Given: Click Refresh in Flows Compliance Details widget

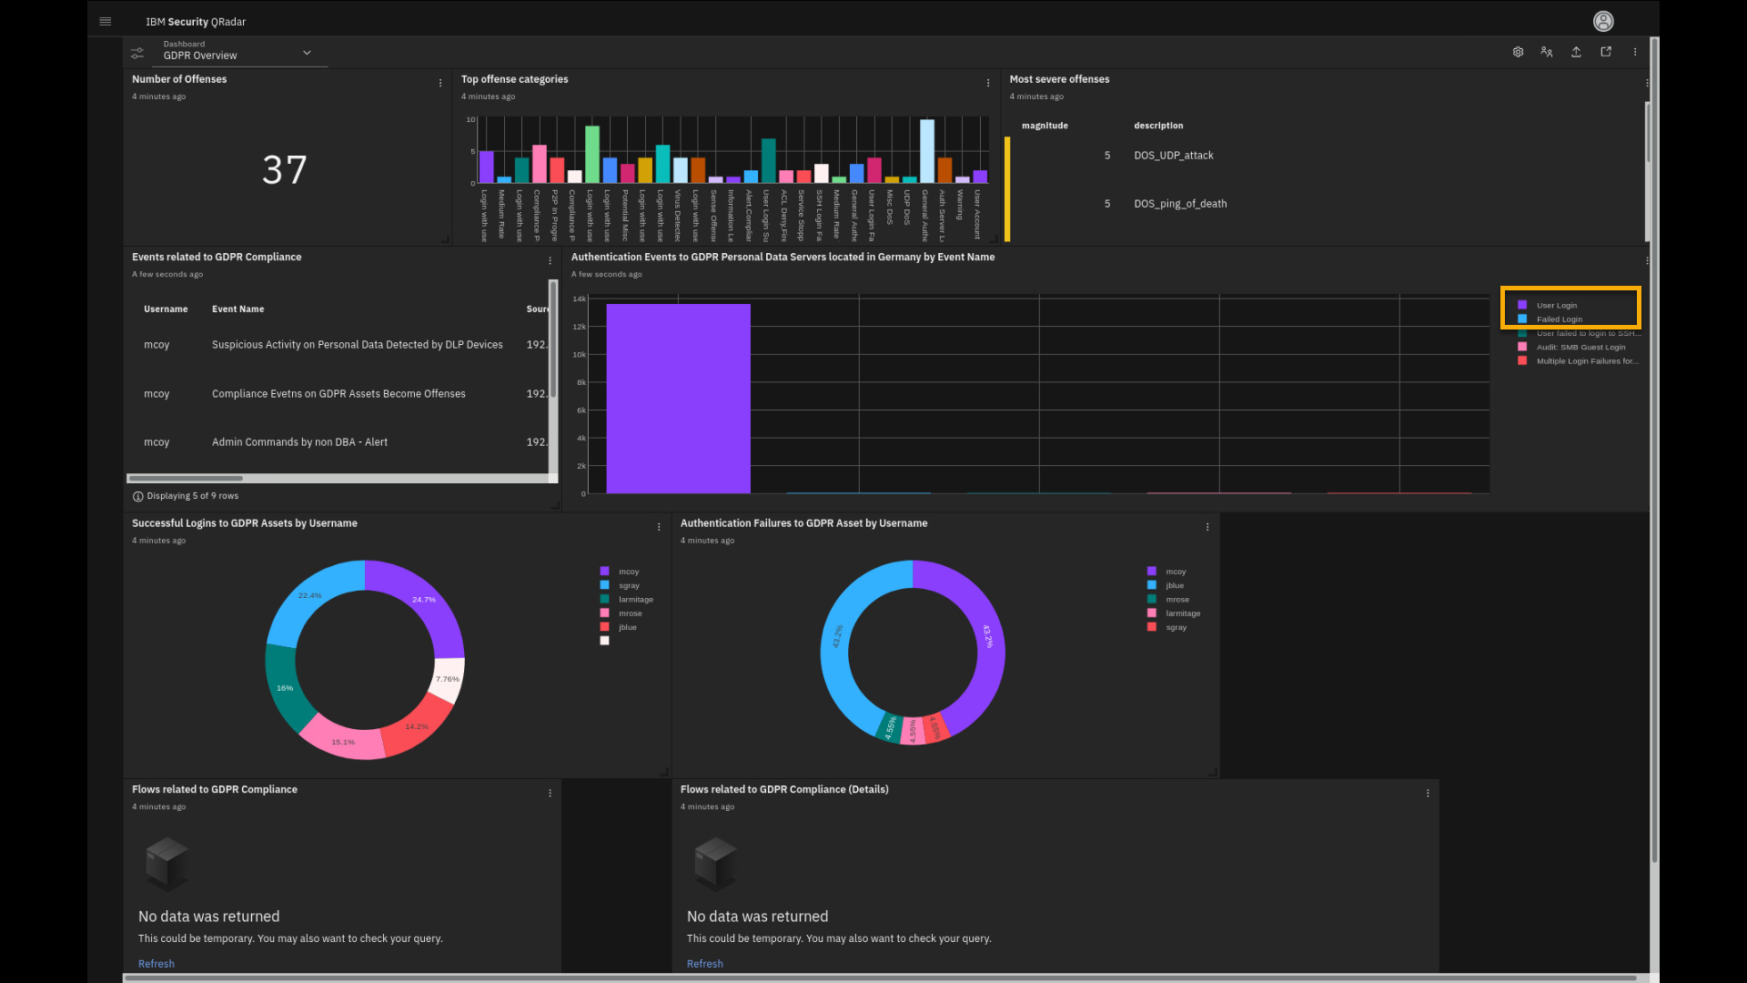Looking at the screenshot, I should [704, 964].
